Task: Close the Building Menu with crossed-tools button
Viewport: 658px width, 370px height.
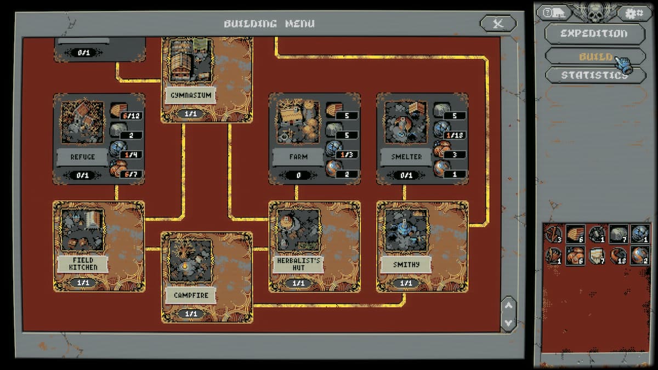Action: (x=498, y=23)
